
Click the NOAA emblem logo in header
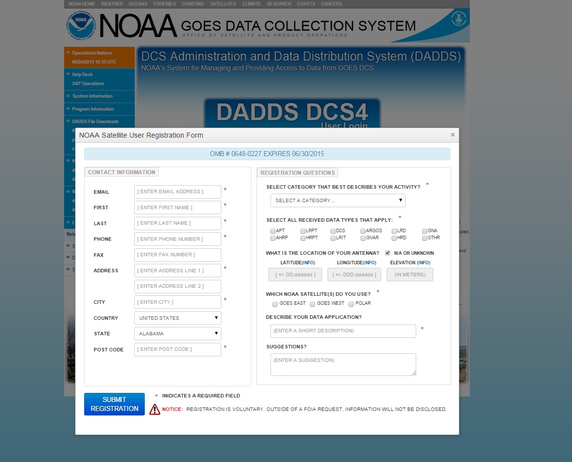(81, 26)
